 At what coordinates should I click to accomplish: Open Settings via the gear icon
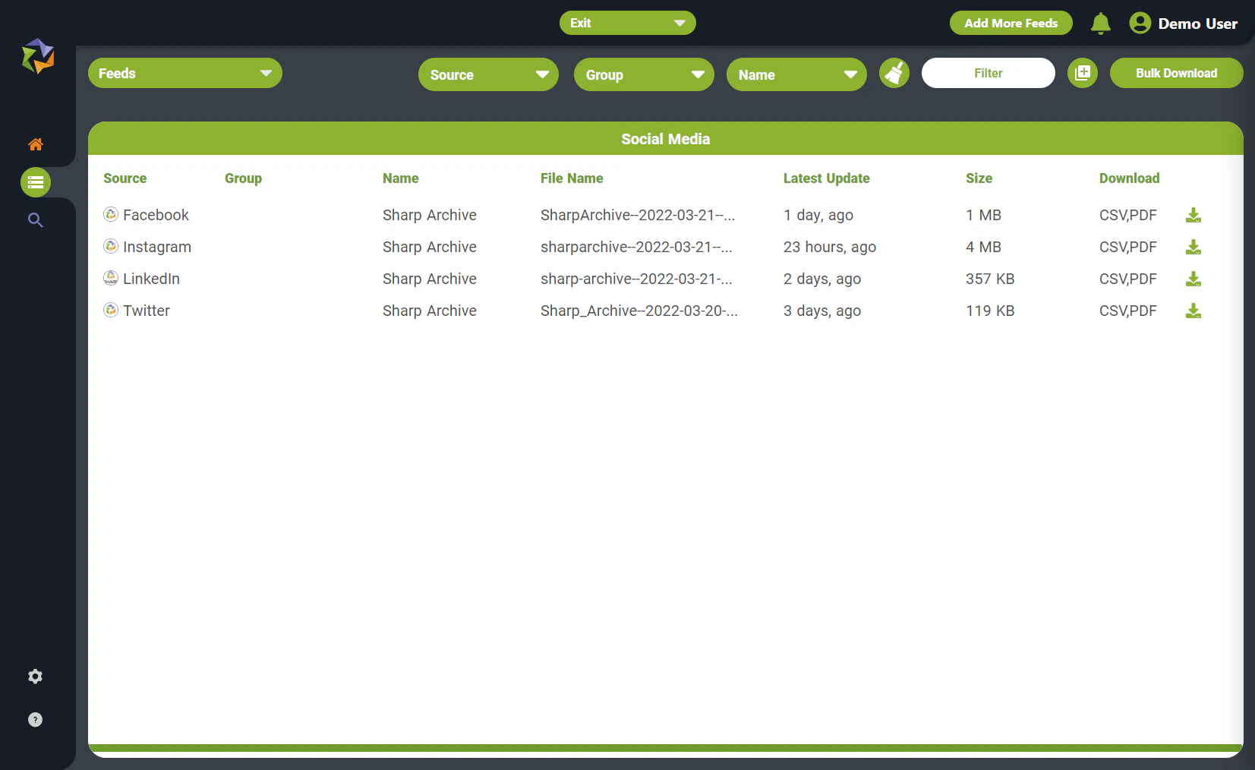coord(35,676)
